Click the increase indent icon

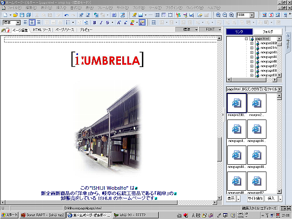[86, 22]
